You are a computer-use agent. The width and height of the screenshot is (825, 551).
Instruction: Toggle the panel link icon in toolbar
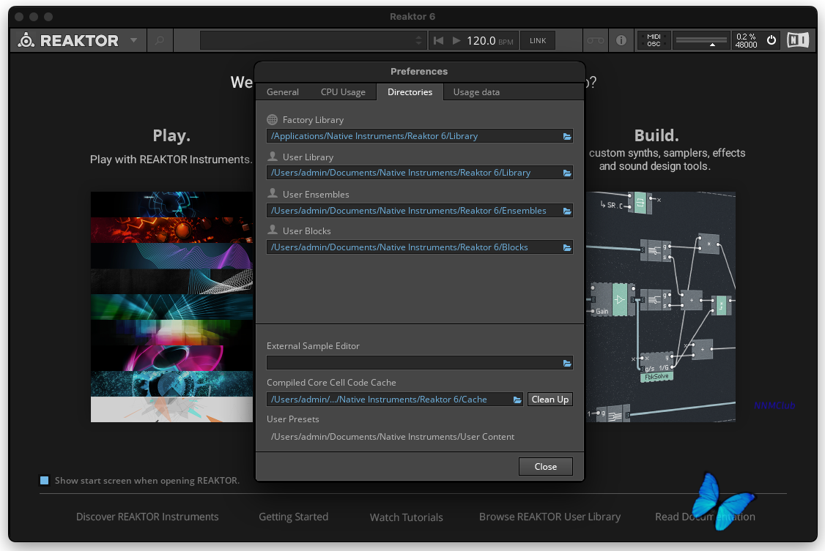click(596, 40)
